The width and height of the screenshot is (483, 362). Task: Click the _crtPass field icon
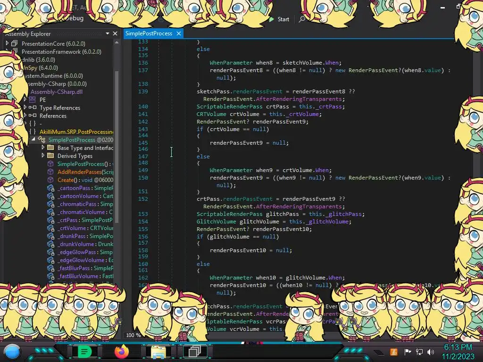click(x=51, y=220)
